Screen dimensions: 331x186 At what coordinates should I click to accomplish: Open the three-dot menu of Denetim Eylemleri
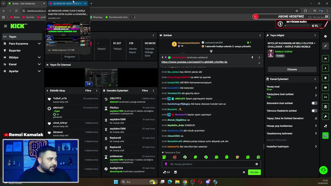(x=153, y=91)
